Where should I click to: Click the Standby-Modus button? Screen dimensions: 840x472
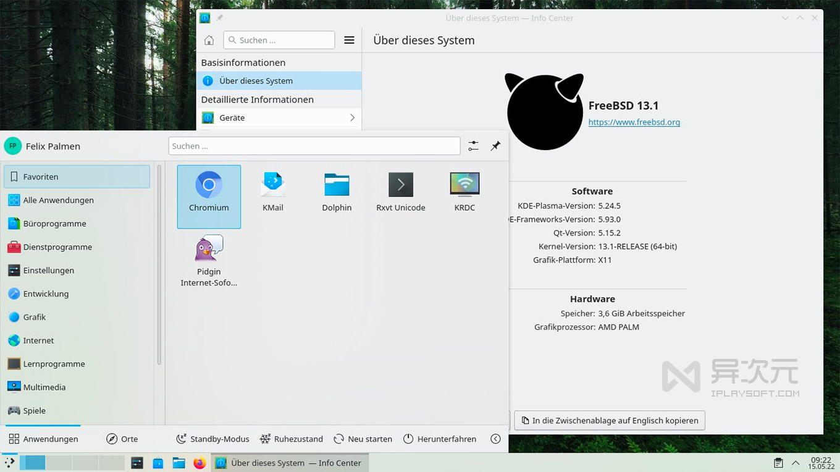[213, 439]
